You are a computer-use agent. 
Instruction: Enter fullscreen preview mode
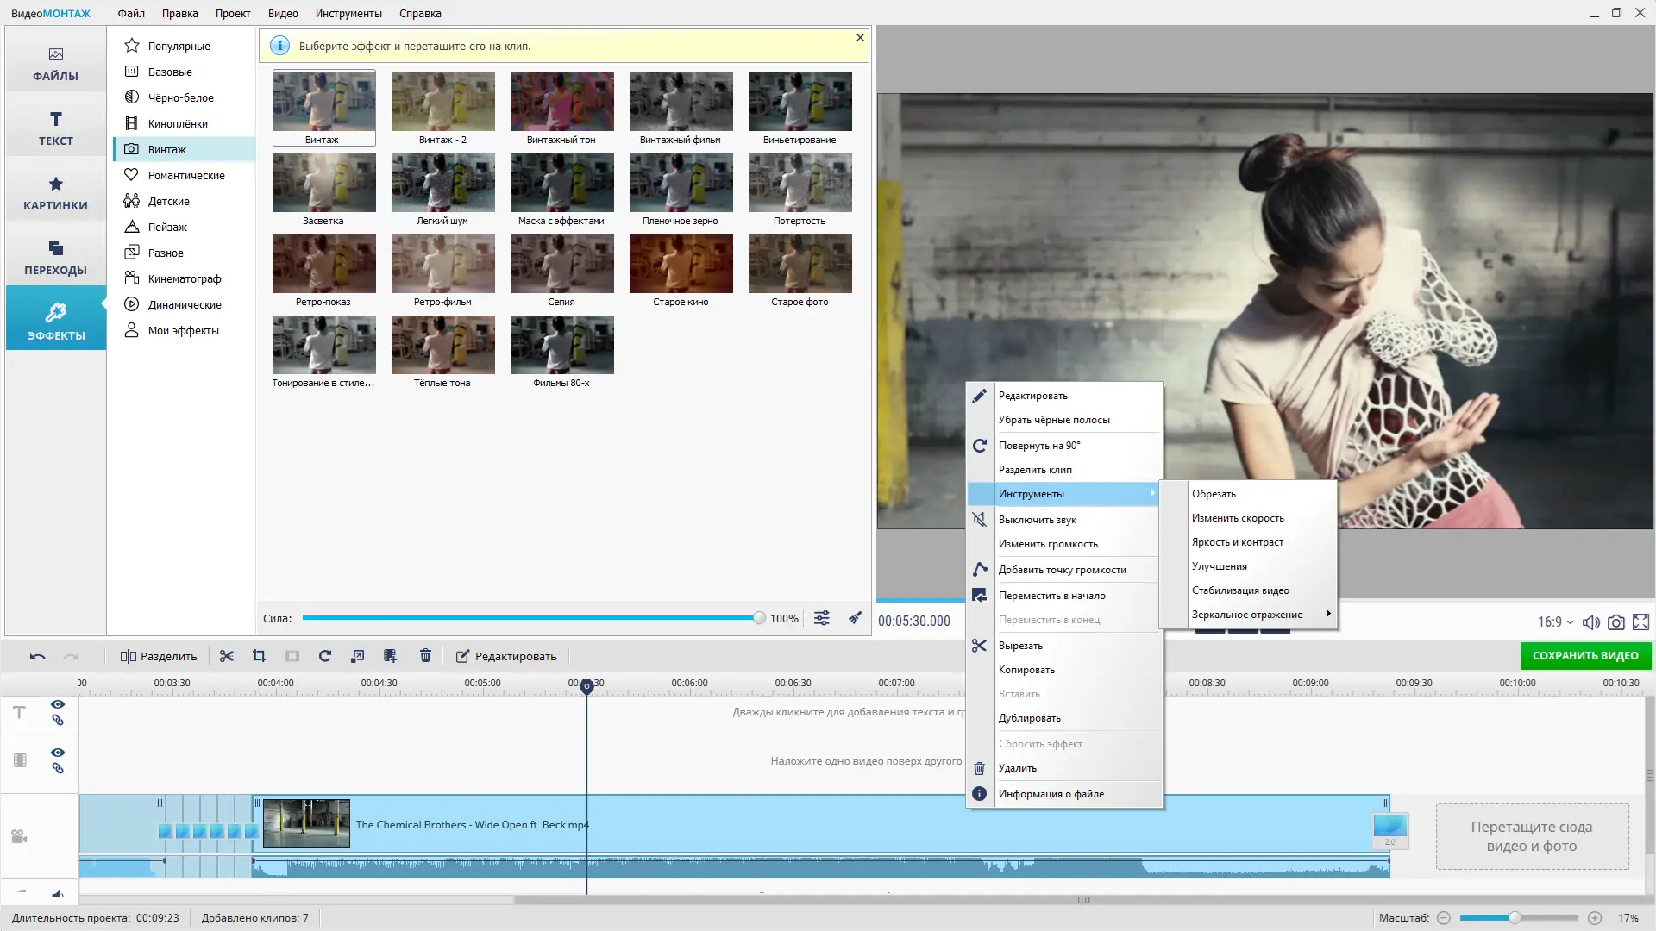(x=1641, y=622)
